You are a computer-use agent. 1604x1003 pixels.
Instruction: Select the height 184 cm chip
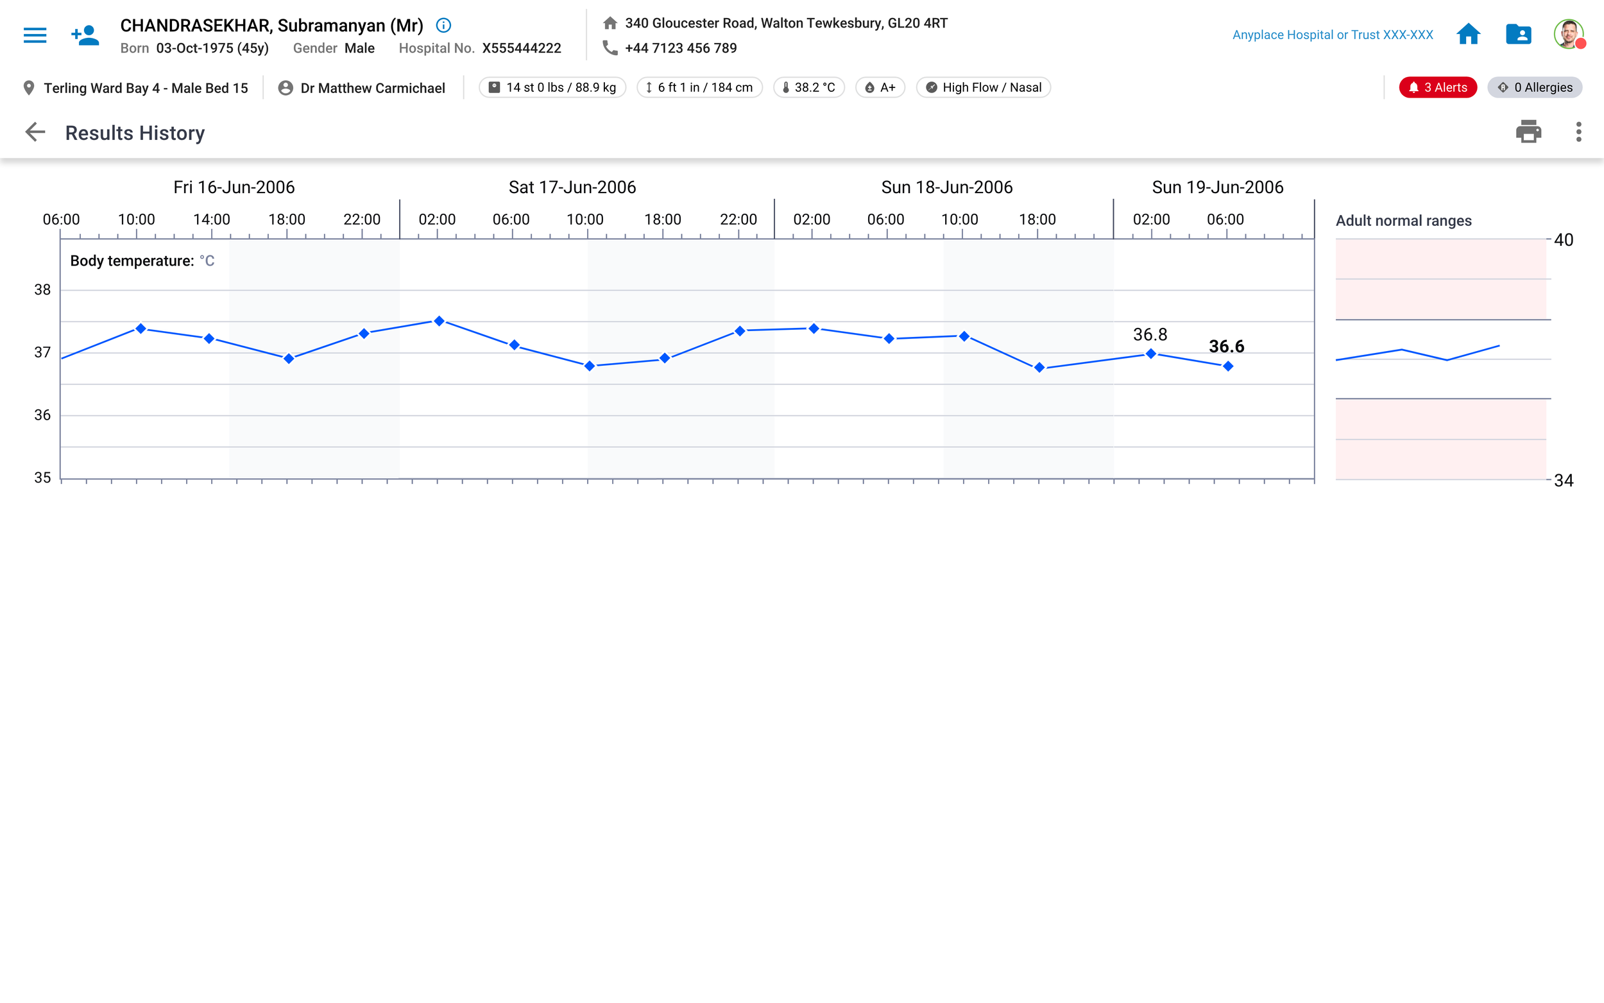[x=699, y=87]
